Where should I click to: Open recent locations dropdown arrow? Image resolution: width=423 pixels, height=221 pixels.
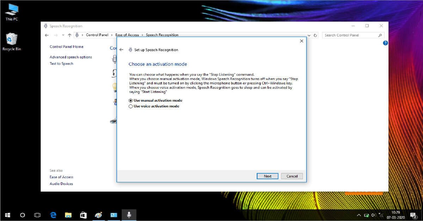pos(63,35)
